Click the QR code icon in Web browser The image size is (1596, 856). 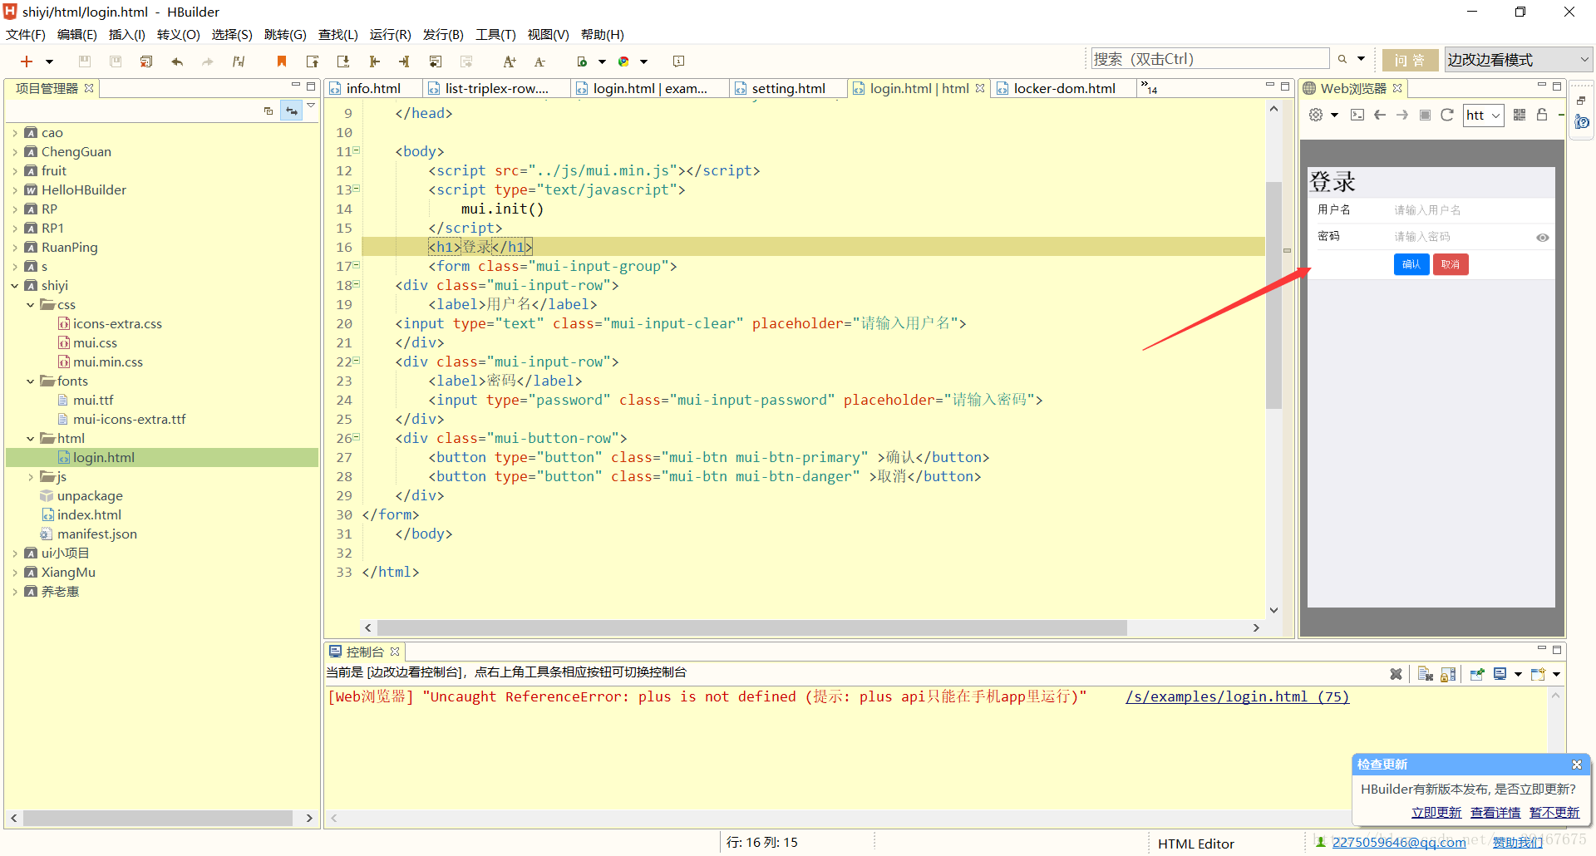[1520, 115]
